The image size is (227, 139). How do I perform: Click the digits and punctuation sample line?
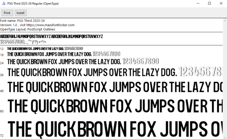tap(23, 42)
